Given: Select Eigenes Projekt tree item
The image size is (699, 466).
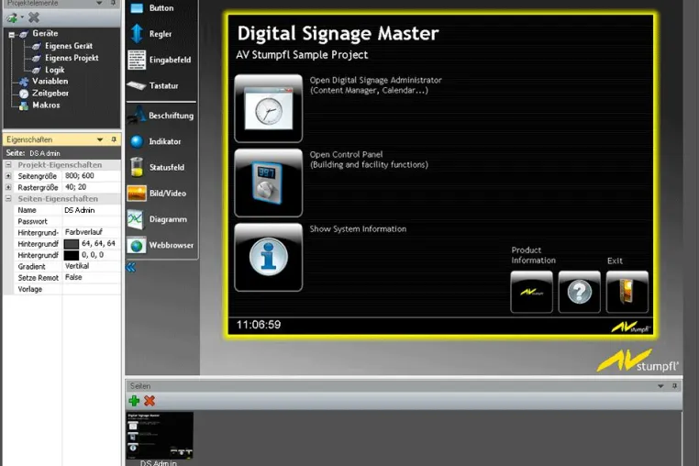Looking at the screenshot, I should point(72,58).
